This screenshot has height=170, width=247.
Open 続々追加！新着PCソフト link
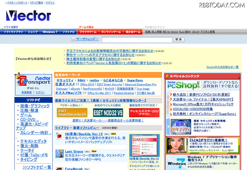pos(201,94)
